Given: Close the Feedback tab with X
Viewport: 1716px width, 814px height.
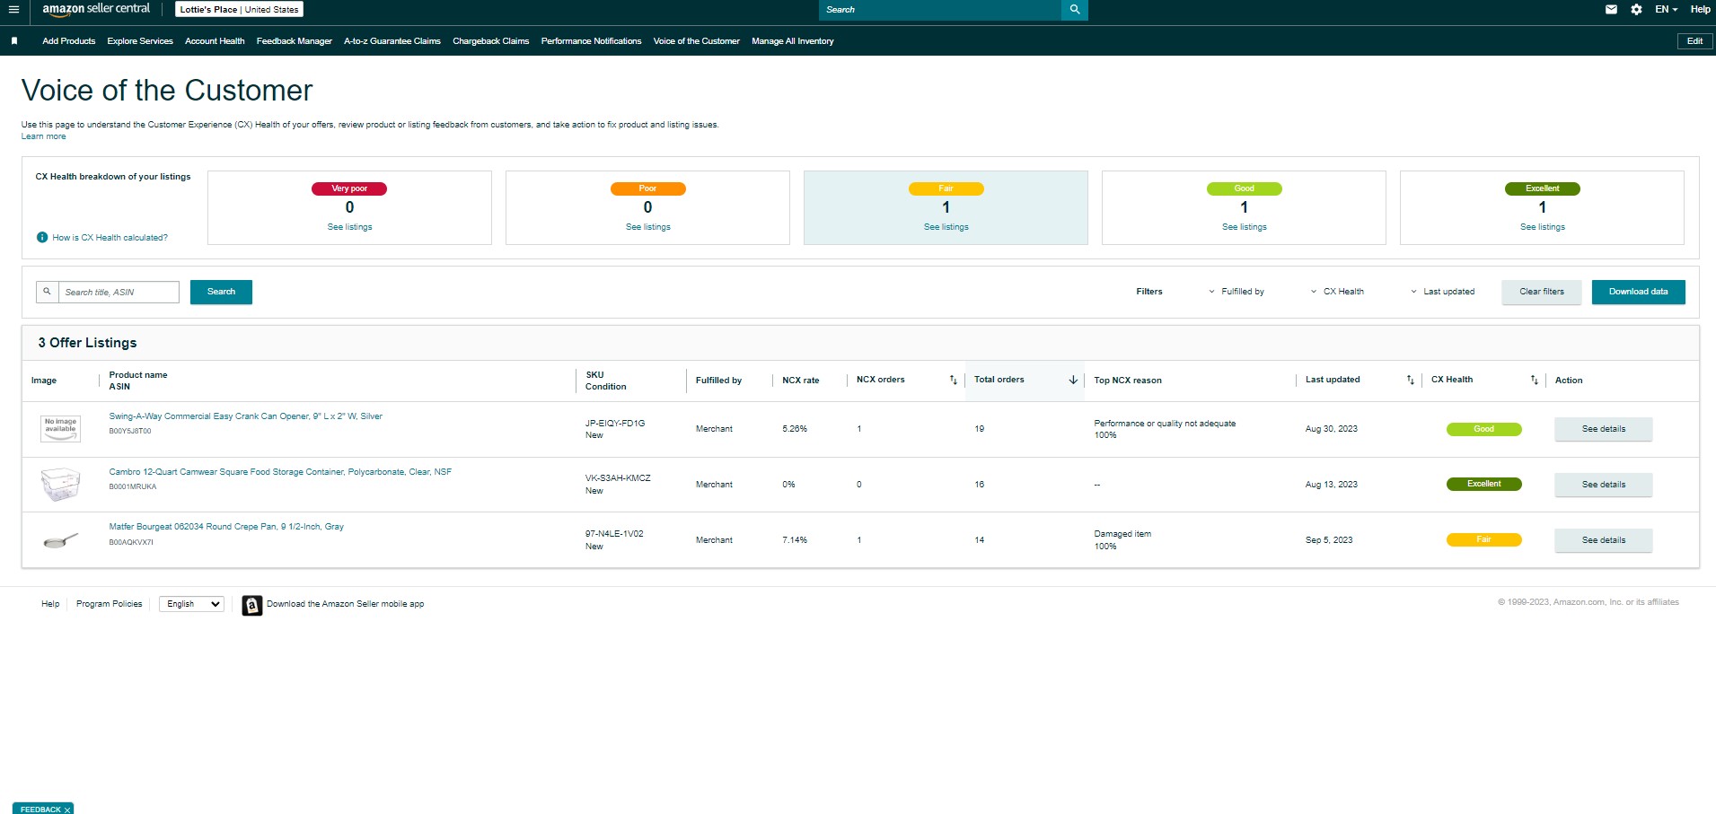Looking at the screenshot, I should 67,810.
